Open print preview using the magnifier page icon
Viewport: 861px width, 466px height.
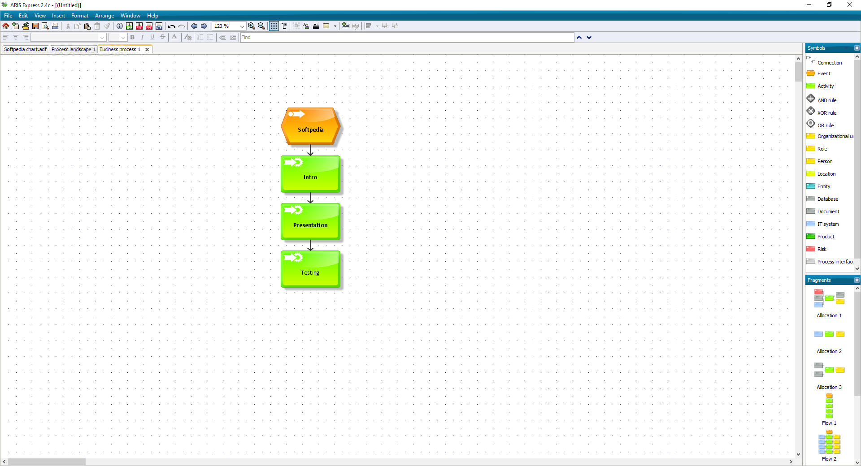[45, 26]
